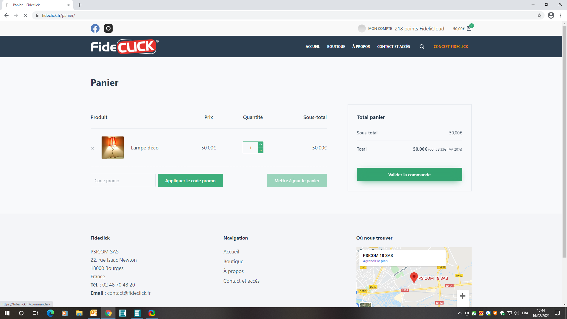Open the Chrome three-dot menu
This screenshot has width=567, height=319.
coord(561,15)
